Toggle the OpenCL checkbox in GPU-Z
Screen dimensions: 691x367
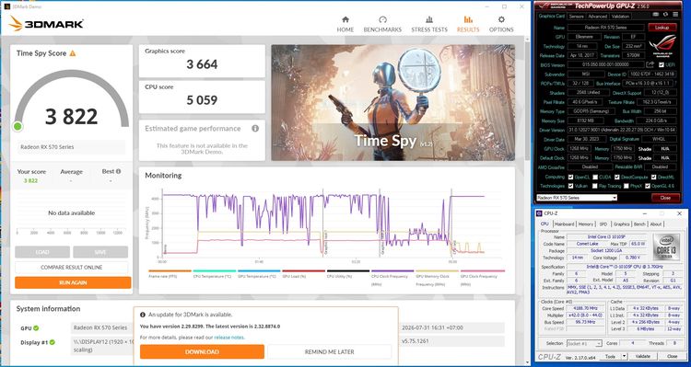[570, 177]
